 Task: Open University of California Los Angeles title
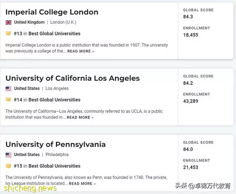[73, 79]
